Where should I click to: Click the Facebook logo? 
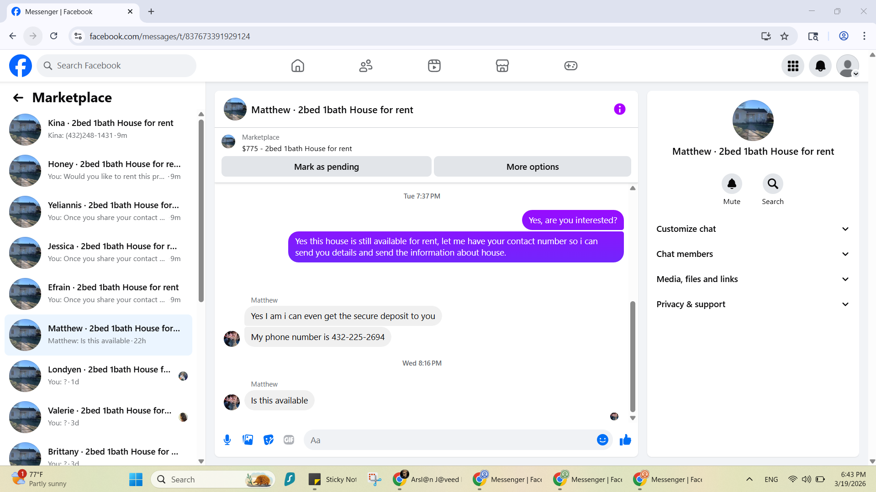pyautogui.click(x=21, y=66)
